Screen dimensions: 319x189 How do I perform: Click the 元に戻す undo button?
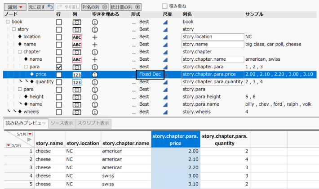point(41,7)
